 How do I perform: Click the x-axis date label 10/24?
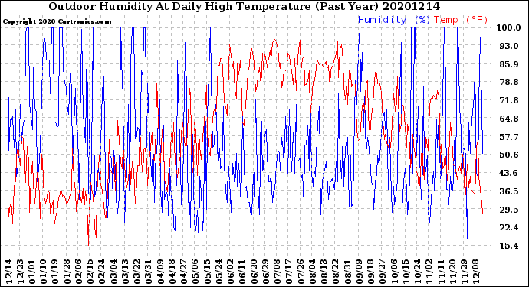(x=417, y=272)
